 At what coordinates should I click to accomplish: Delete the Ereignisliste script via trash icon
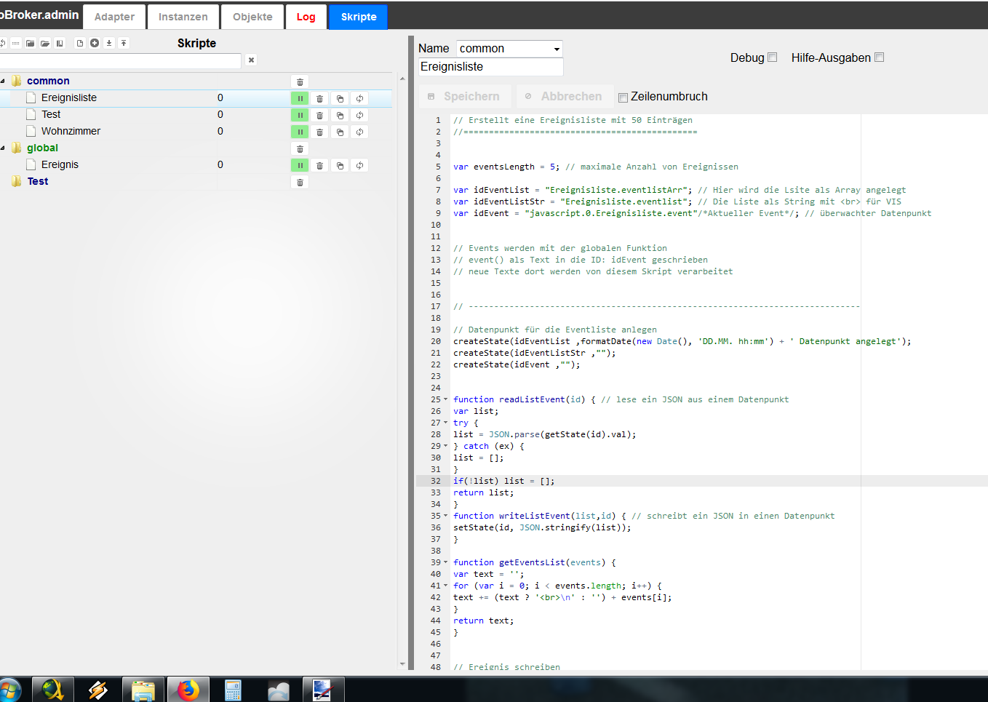click(319, 98)
